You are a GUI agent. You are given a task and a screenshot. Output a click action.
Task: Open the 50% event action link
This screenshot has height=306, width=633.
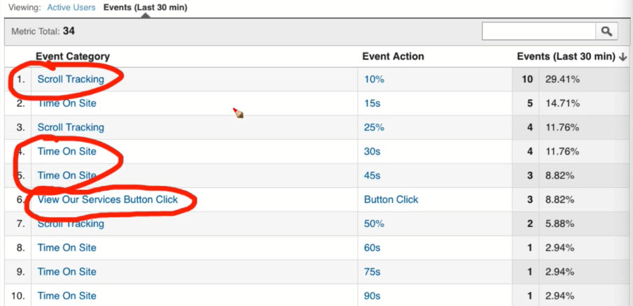point(374,224)
